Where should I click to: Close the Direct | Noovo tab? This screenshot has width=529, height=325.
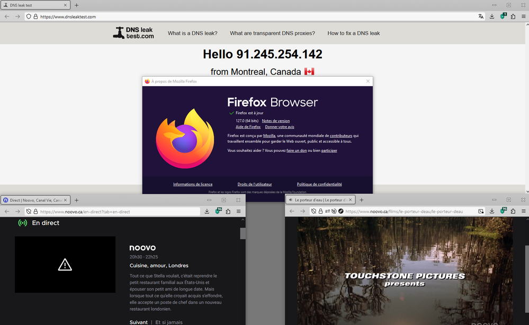point(65,200)
